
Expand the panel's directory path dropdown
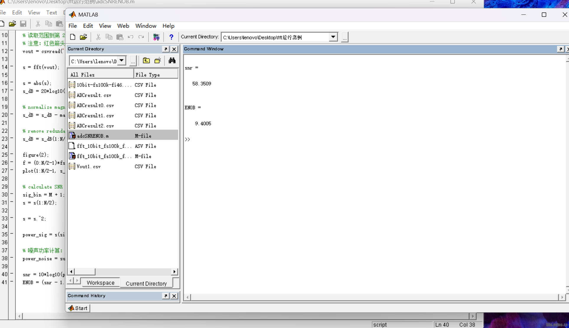(x=122, y=61)
